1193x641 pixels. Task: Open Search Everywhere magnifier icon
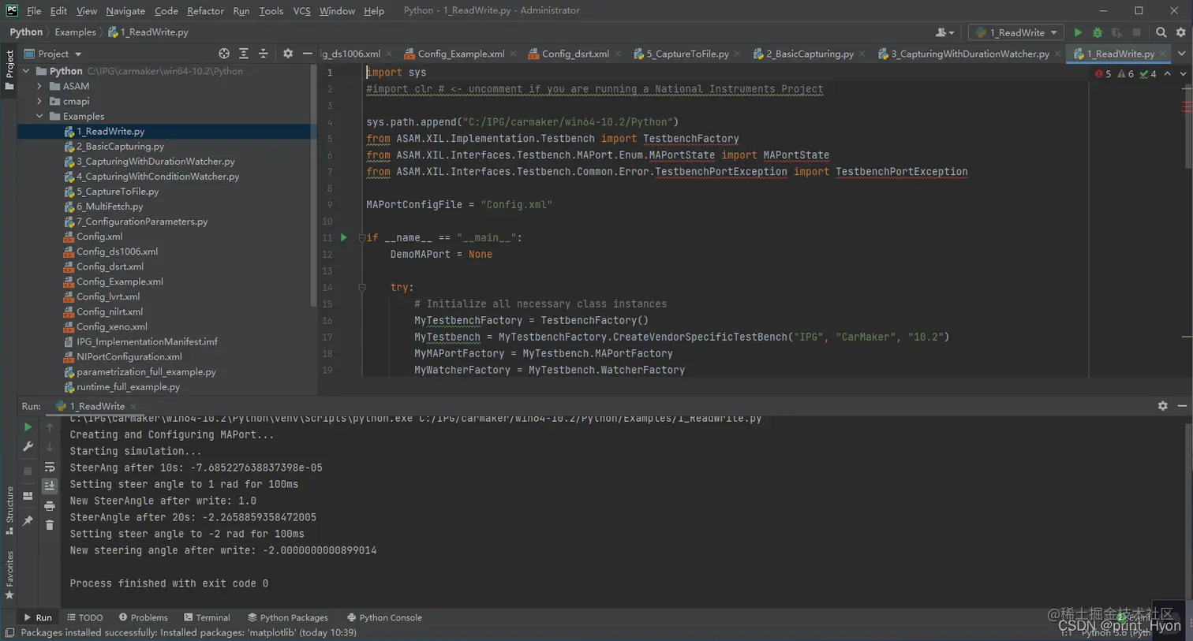click(x=1161, y=32)
